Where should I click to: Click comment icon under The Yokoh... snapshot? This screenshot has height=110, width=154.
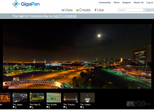(81, 107)
